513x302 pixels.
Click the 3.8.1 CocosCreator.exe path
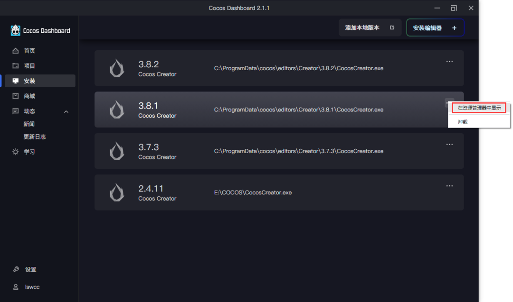pos(299,110)
